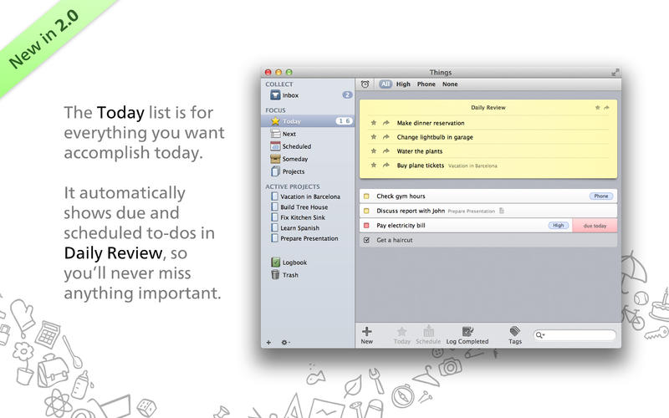Image resolution: width=669 pixels, height=418 pixels.
Task: Toggle full screen arrows in title bar
Action: tap(615, 73)
